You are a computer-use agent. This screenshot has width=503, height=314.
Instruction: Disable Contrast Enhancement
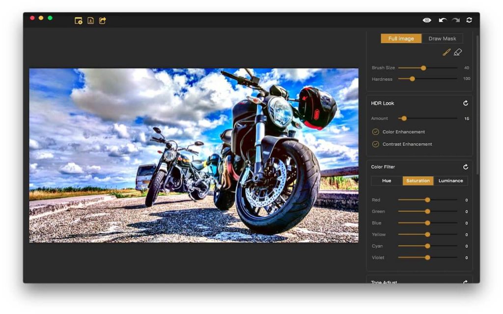coord(376,144)
